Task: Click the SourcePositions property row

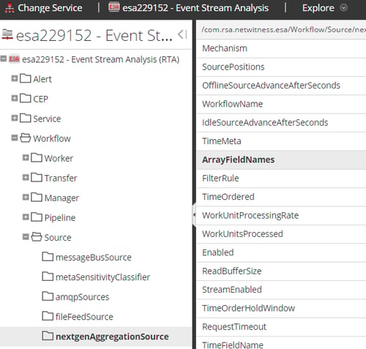Action: [x=281, y=67]
